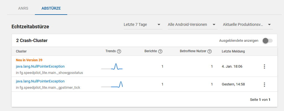The height and width of the screenshot is (111, 284).
Task: Click trend sparkline for _showgpsstatus crash
Action: coord(112,67)
